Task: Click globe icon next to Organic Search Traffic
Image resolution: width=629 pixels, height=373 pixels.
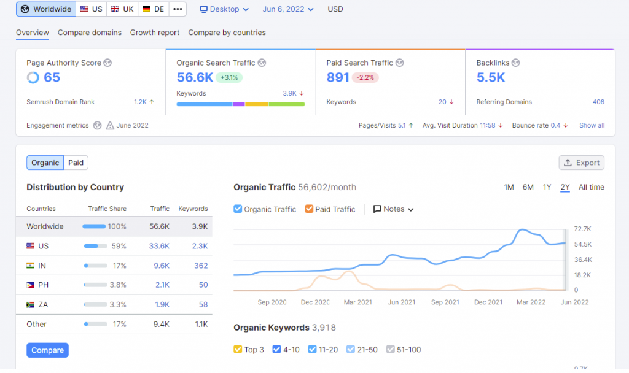Action: click(262, 63)
